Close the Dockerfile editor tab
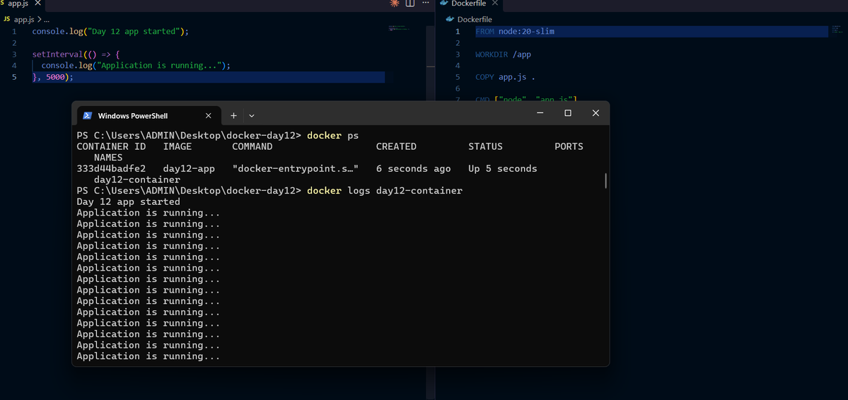Image resolution: width=848 pixels, height=400 pixels. tap(494, 4)
